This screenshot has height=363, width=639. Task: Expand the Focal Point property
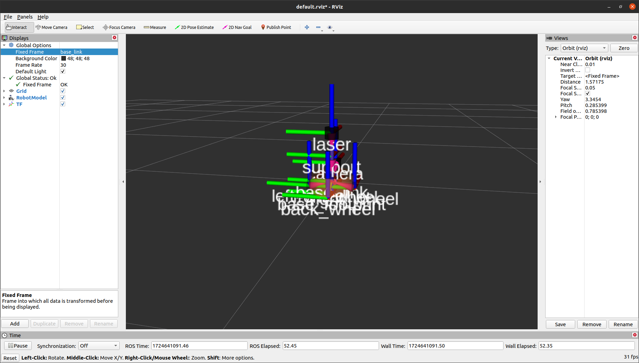(556, 117)
